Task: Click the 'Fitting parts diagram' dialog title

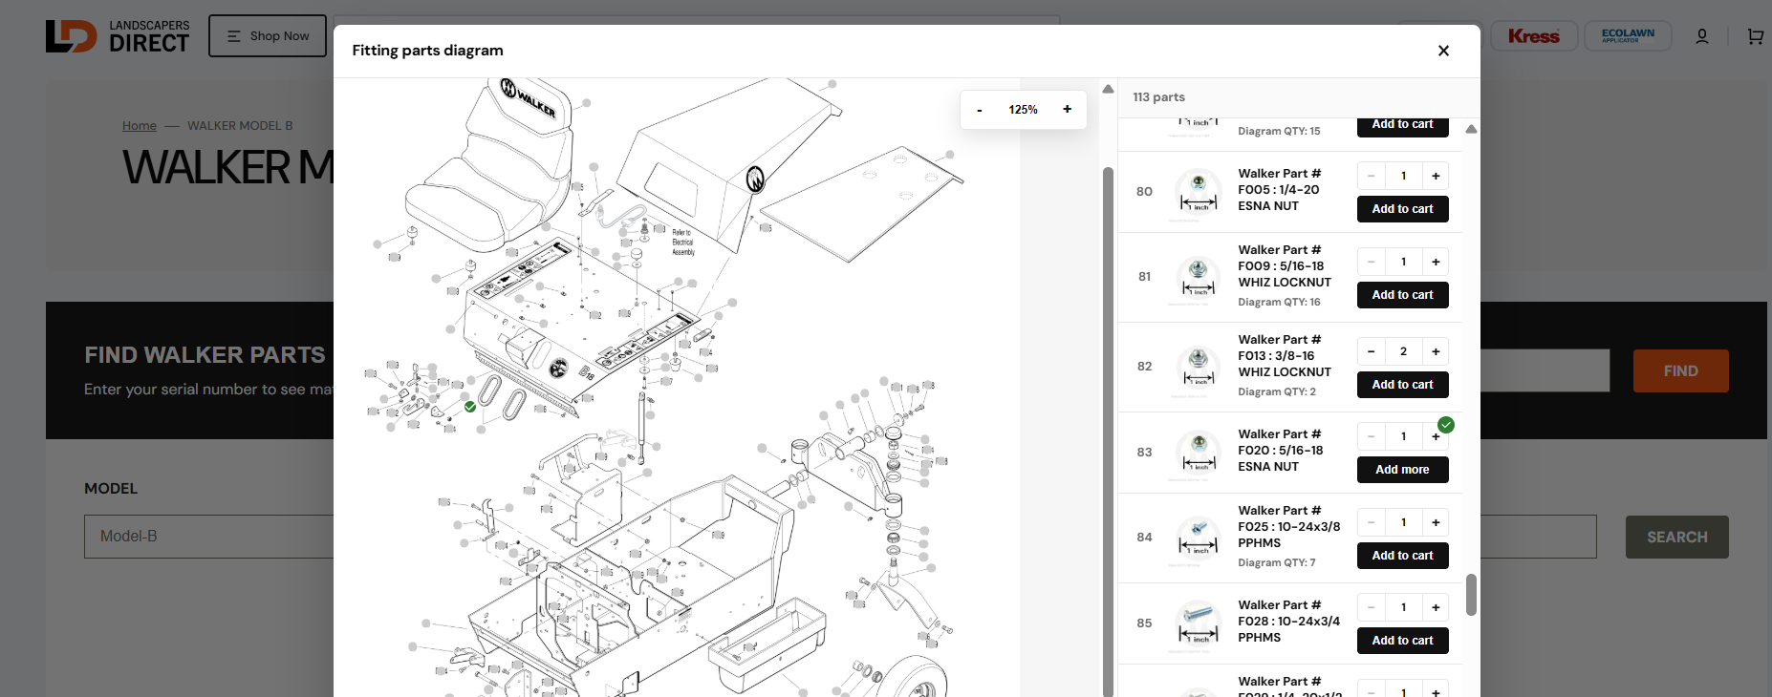Action: (x=427, y=51)
